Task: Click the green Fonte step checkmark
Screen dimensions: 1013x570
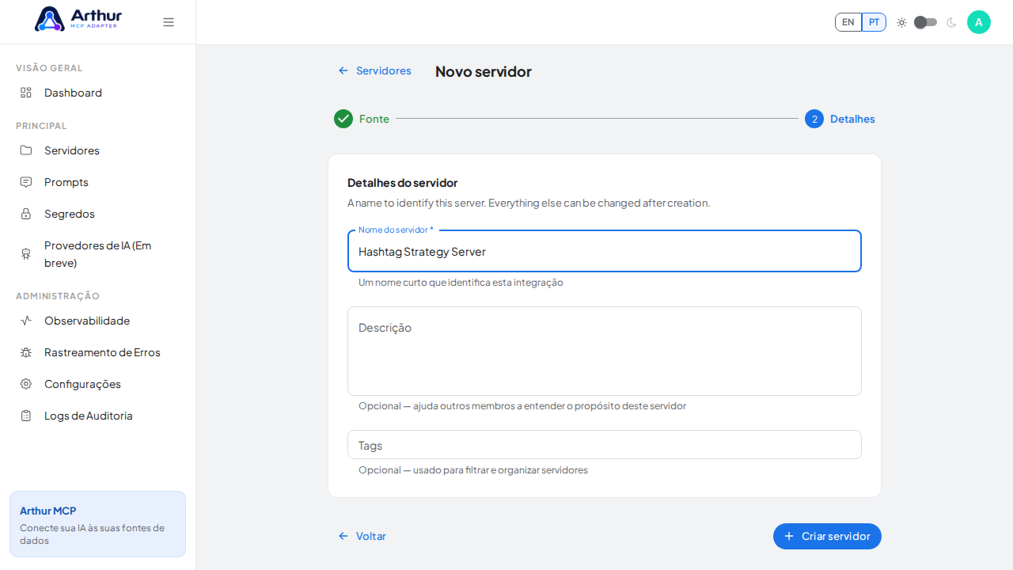Action: (343, 119)
